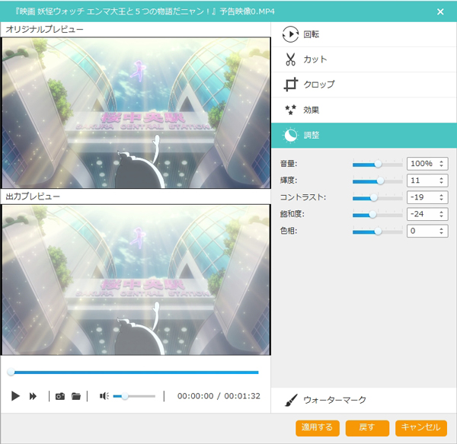Click the original preview video image
457x444 pixels.
tap(136, 113)
